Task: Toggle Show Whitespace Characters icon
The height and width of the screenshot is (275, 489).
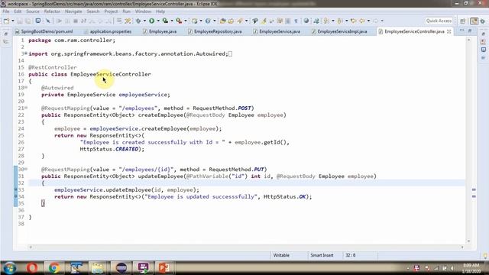Action: [296, 21]
